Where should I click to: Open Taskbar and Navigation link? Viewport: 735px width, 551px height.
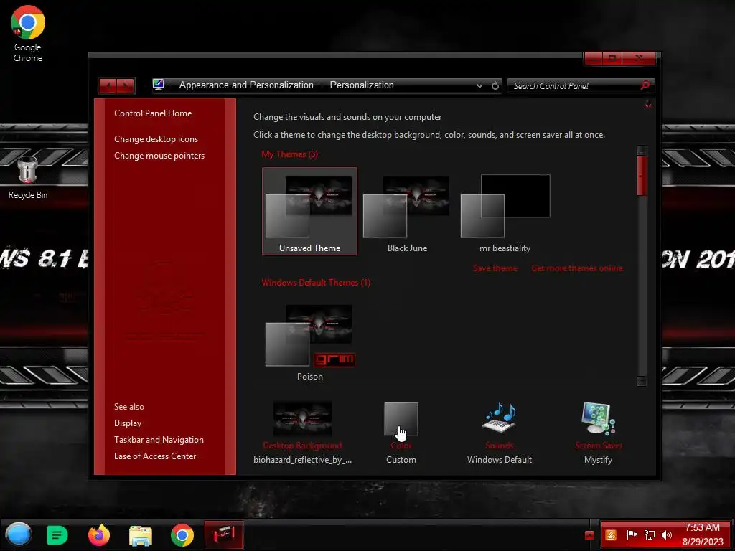click(x=159, y=440)
